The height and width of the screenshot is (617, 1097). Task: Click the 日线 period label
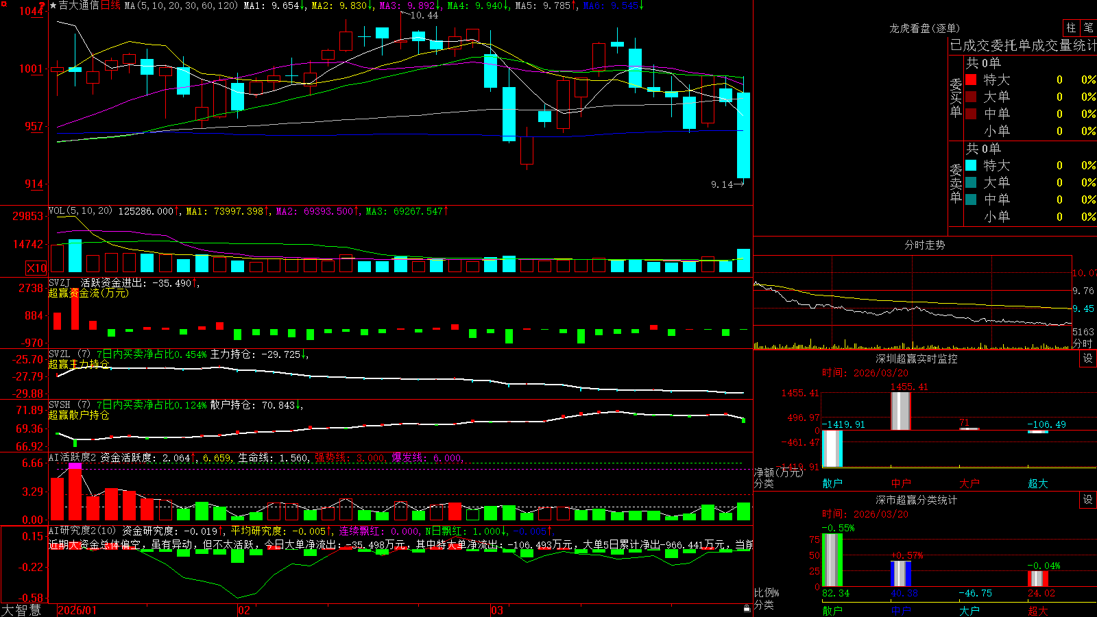pyautogui.click(x=110, y=5)
